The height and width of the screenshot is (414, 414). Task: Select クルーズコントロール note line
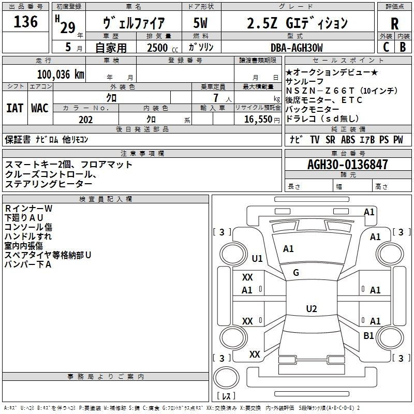click(51, 174)
